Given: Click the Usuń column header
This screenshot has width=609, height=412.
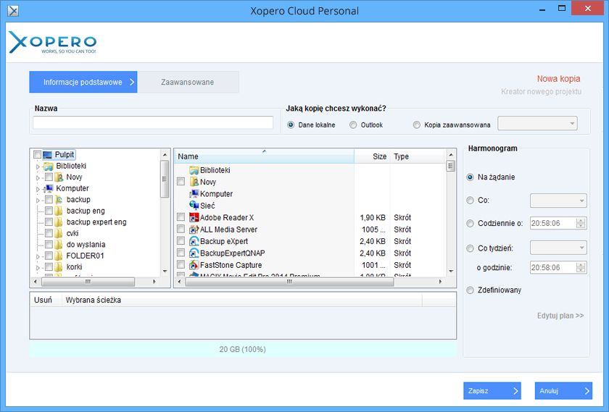Looking at the screenshot, I should click(x=46, y=300).
